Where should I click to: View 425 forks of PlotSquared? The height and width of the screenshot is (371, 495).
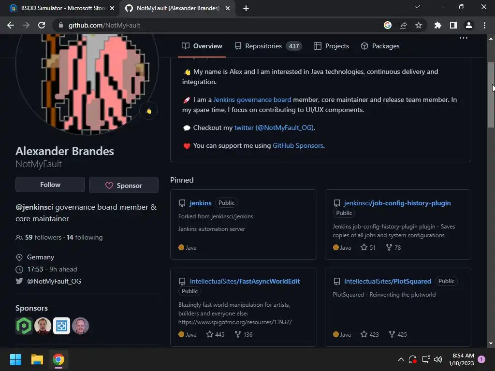[398, 334]
